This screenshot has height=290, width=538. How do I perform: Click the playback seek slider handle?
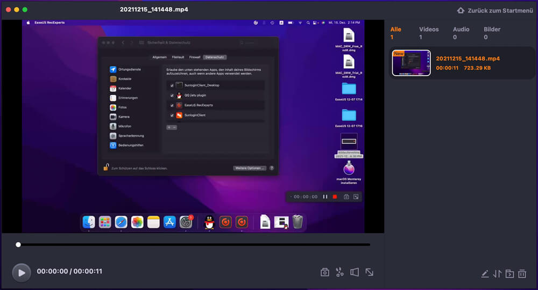coord(18,245)
